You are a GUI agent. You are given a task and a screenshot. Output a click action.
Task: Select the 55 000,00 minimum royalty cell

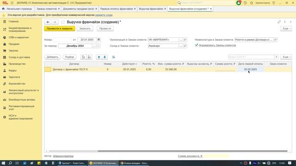(x=171, y=70)
